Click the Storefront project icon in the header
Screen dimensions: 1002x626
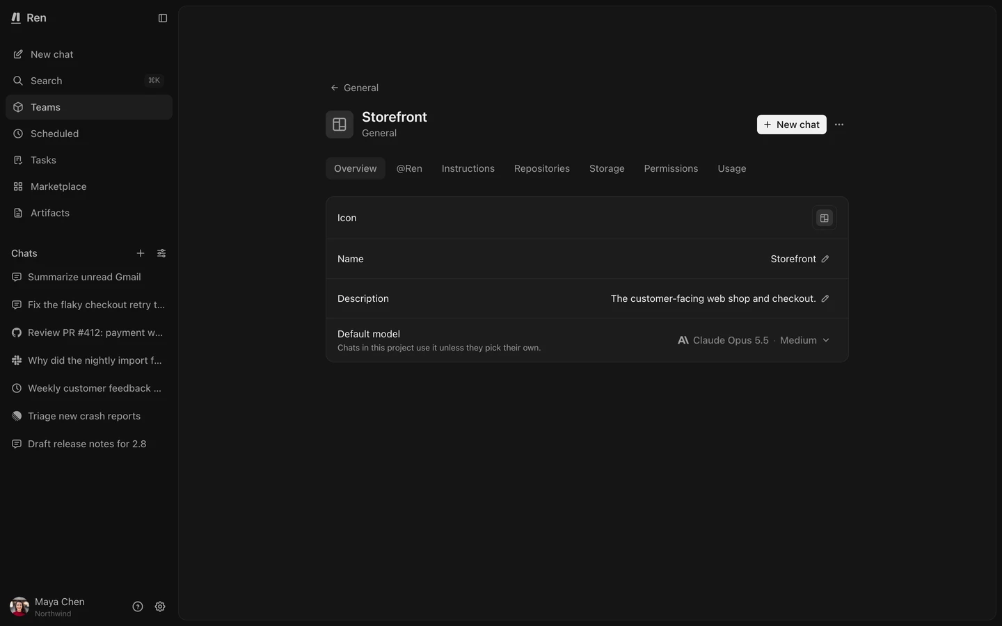coord(340,125)
